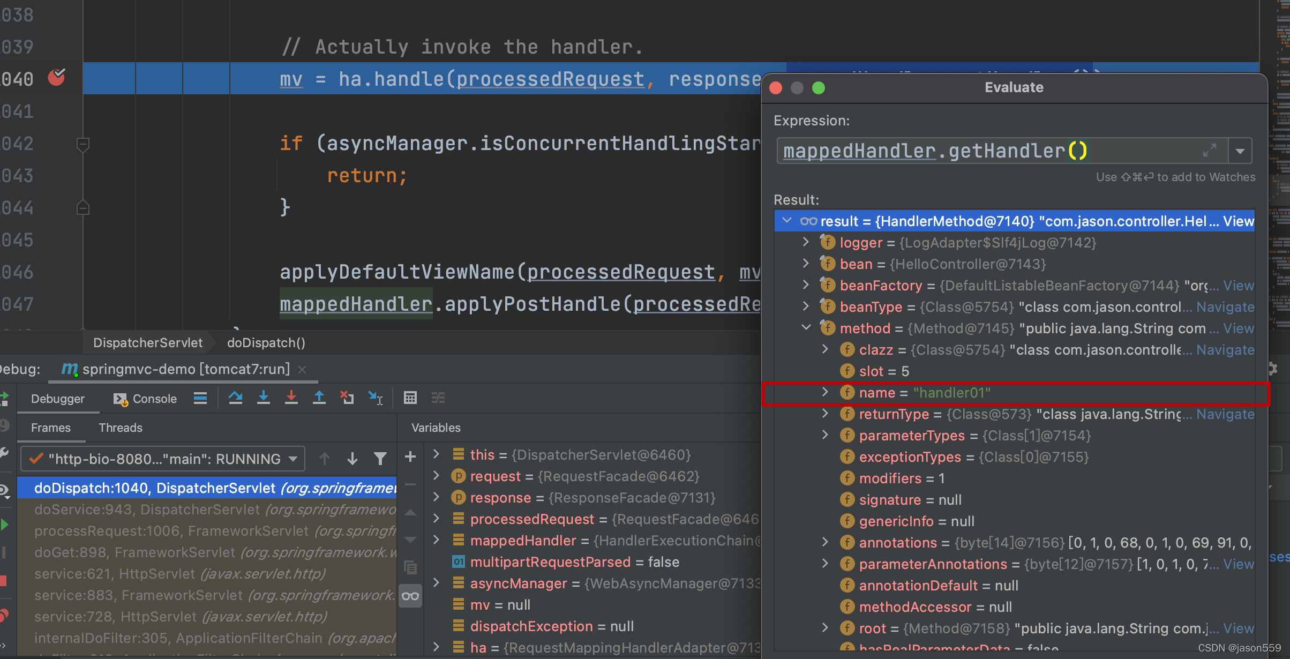Click the breakpoint marker on line 1040
This screenshot has width=1290, height=659.
click(57, 78)
